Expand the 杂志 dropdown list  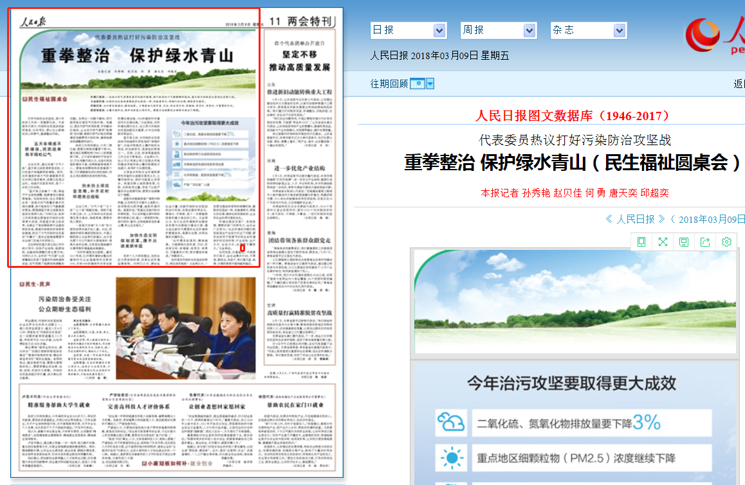pos(620,30)
